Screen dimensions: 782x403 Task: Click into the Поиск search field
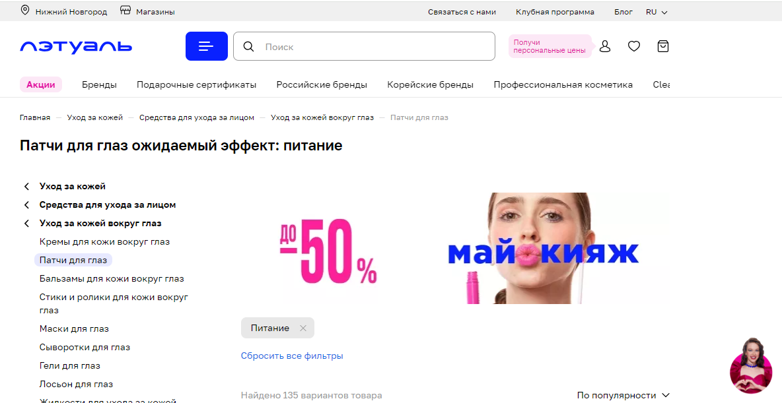coord(364,46)
